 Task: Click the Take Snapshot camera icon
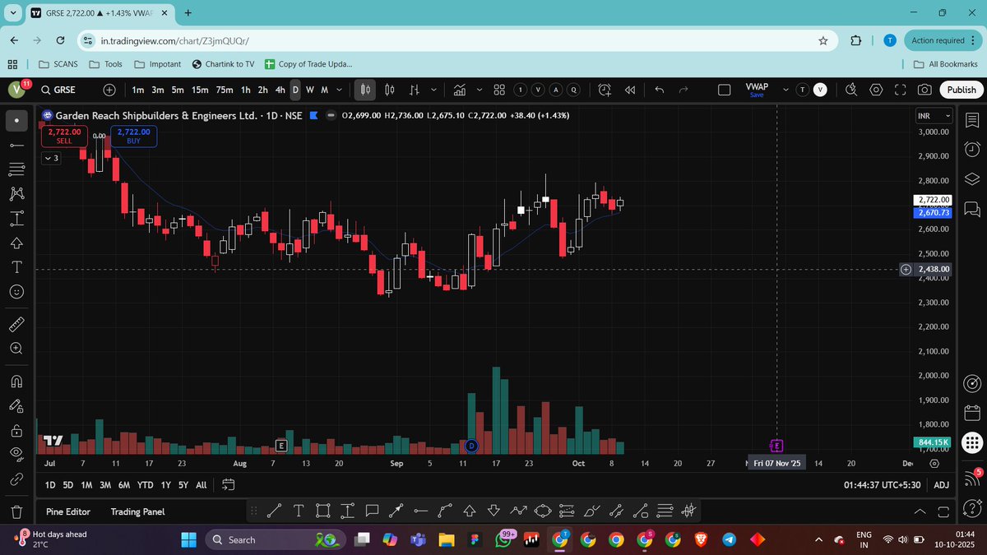tap(924, 90)
